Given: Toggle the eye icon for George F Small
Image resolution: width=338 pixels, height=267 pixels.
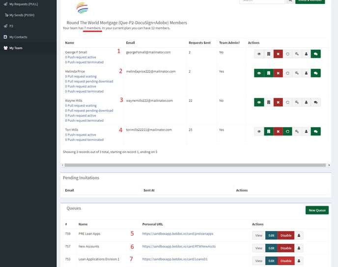Looking at the screenshot, I should point(259,54).
